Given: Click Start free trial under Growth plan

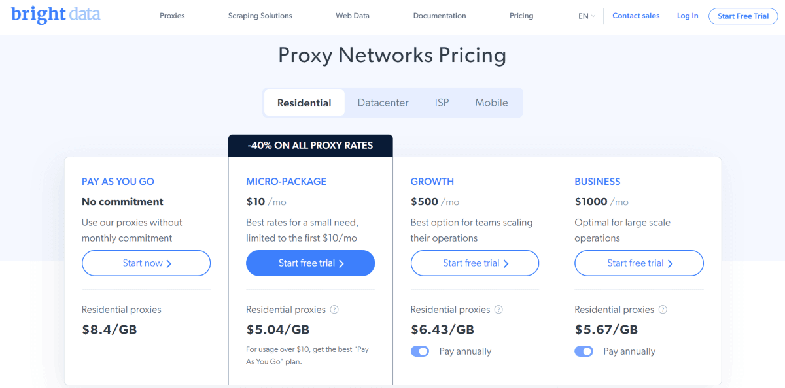Looking at the screenshot, I should tap(475, 263).
